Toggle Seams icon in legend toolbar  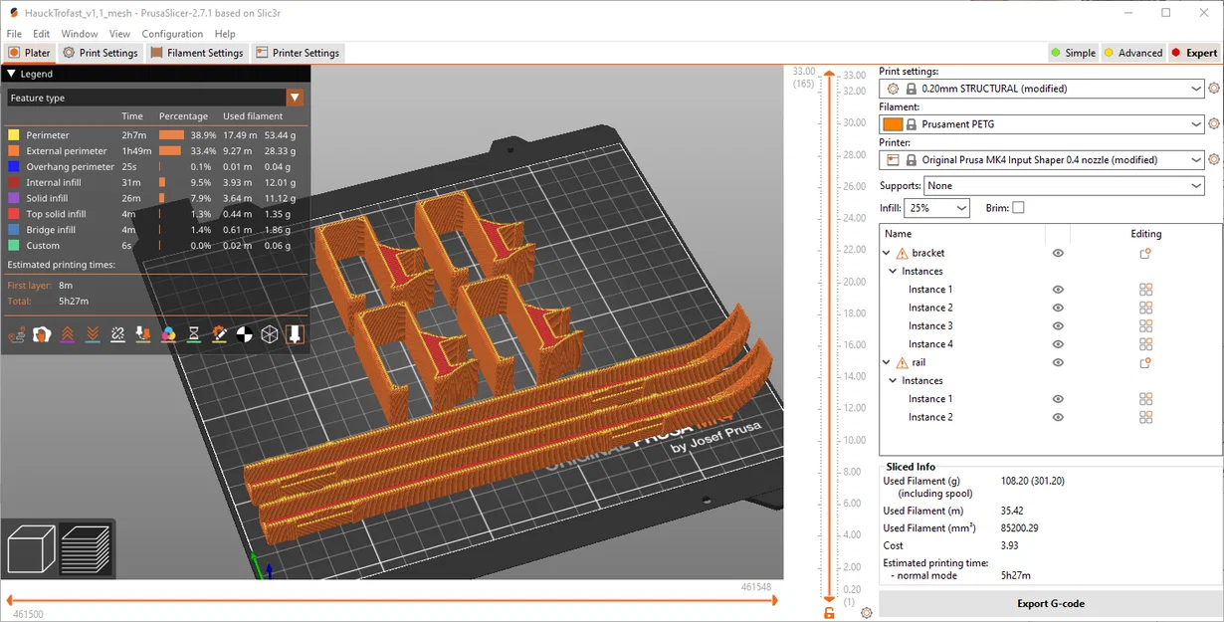tap(117, 334)
